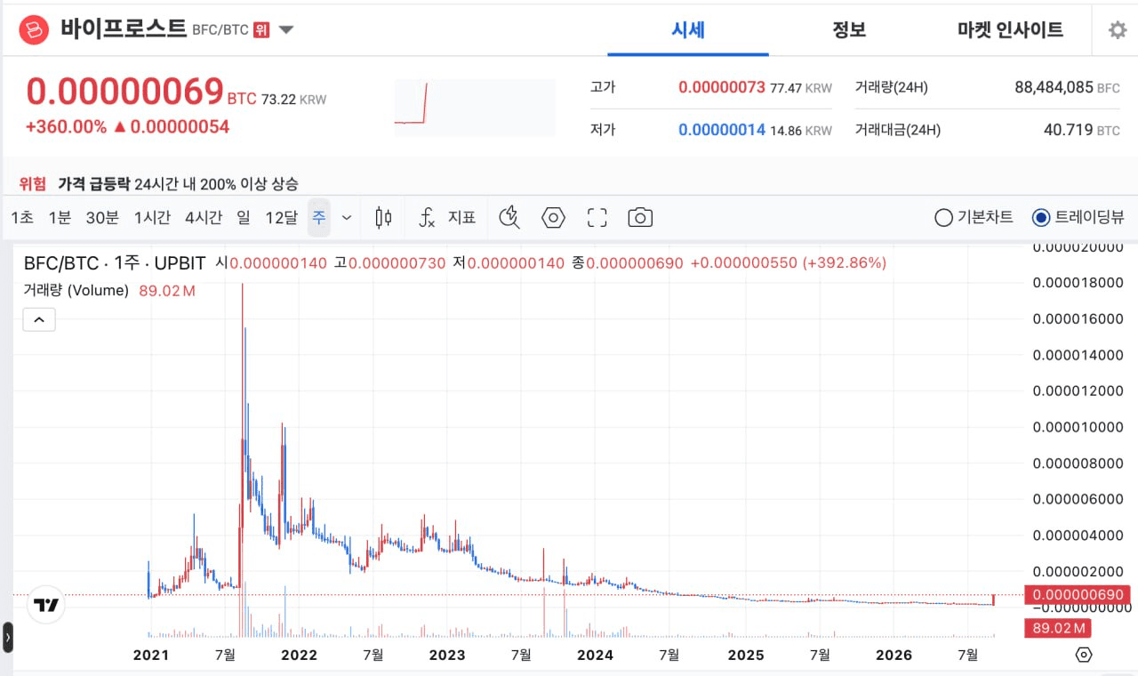Click the (+392.86%) legend change value
This screenshot has width=1138, height=676.
tap(845, 263)
